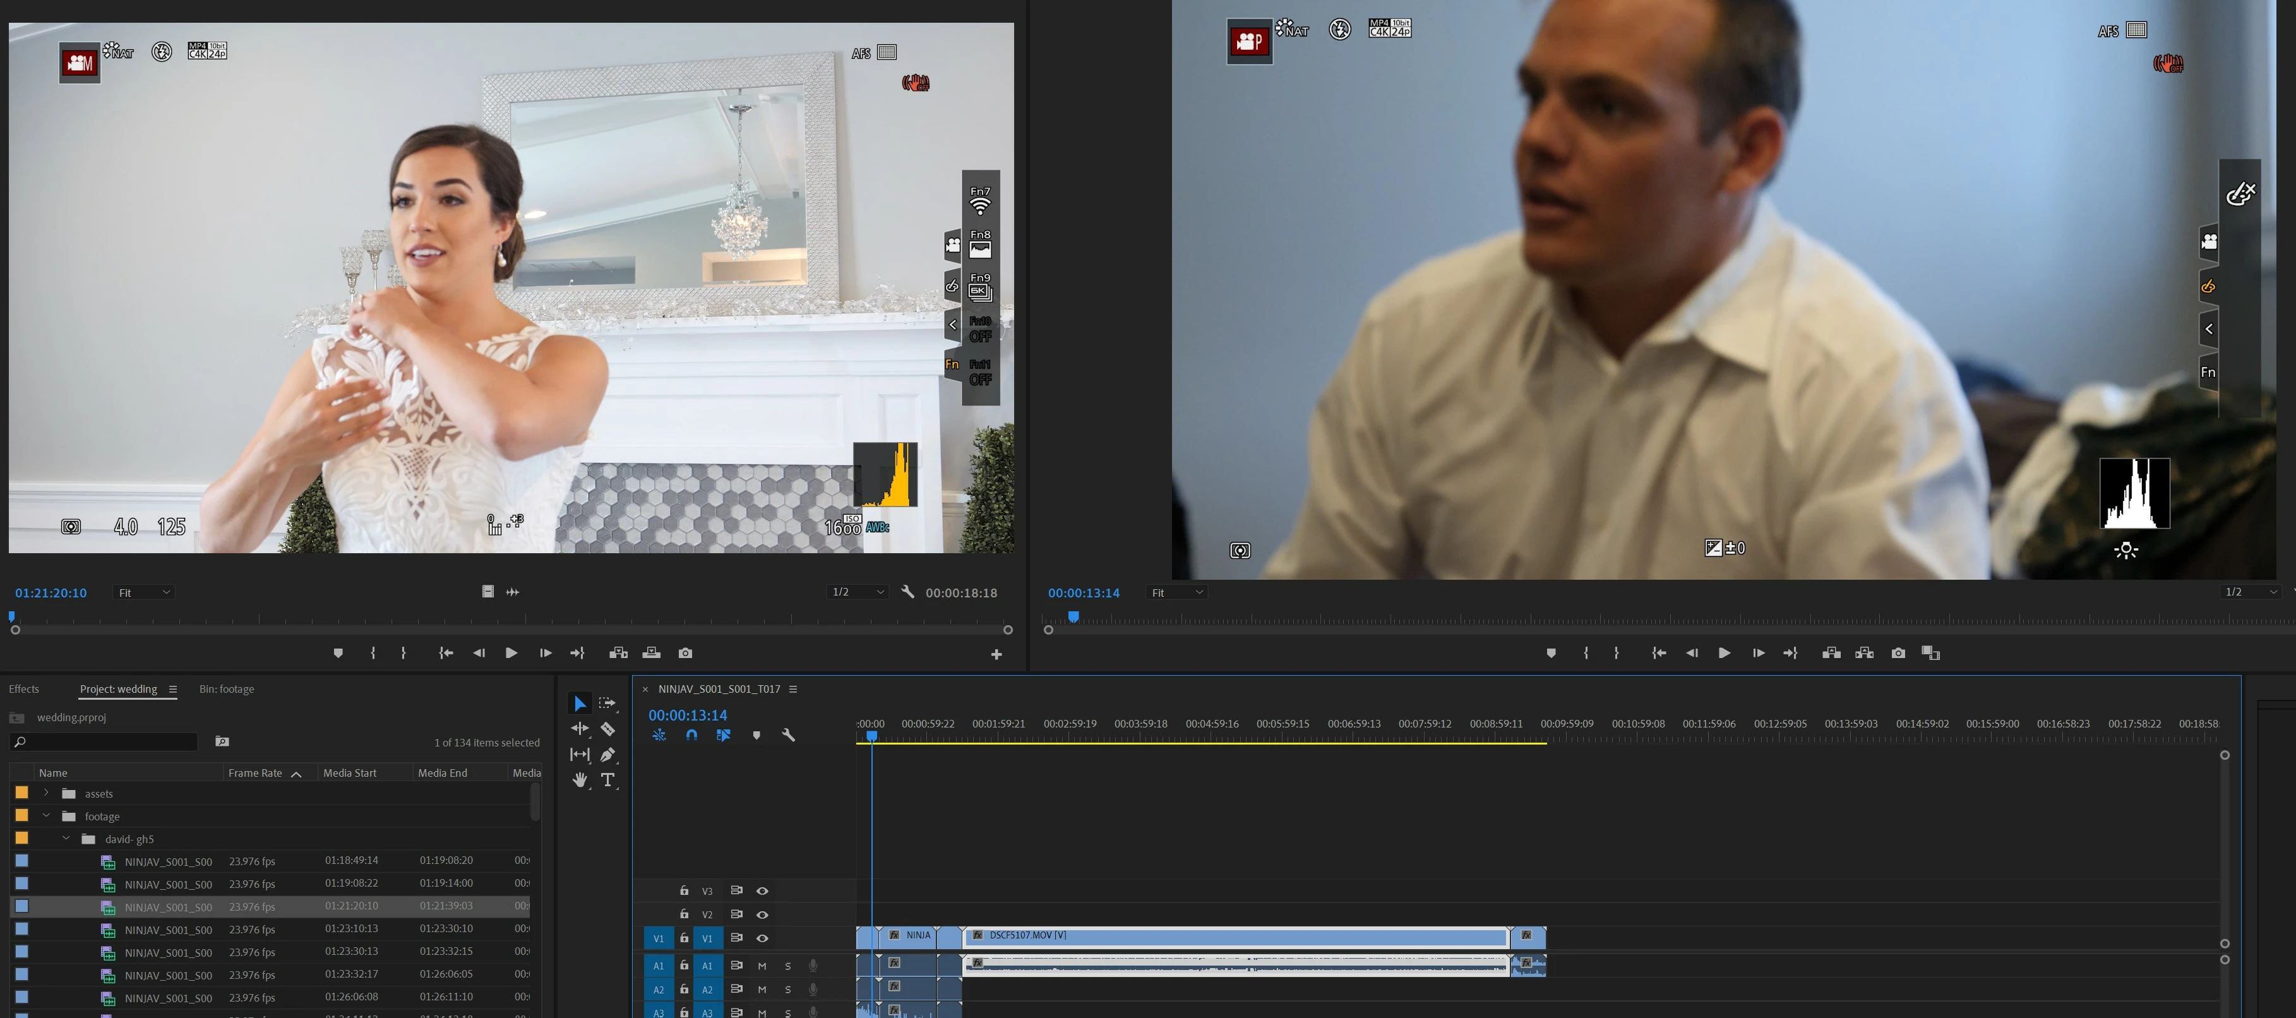
Task: Open the Bin: footage tab
Action: coord(227,689)
